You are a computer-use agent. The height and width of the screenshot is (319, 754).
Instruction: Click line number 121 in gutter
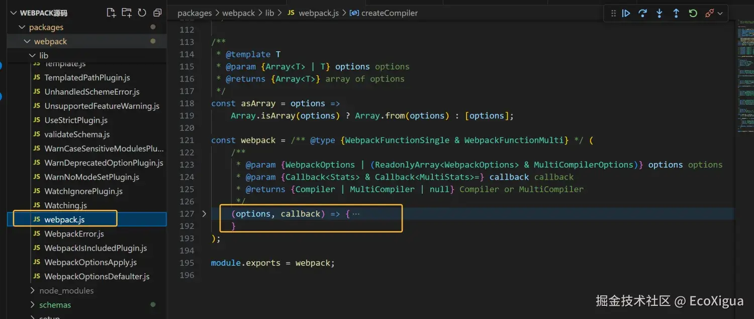[x=187, y=140]
